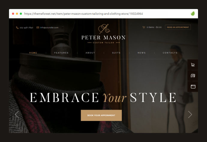Viewport: 207px width, 142px height.
Task: Open the News menu item
Action: [142, 53]
